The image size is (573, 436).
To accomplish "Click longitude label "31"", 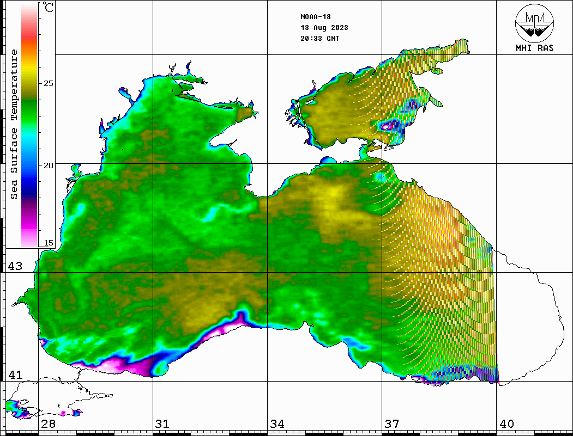I will coord(162,424).
